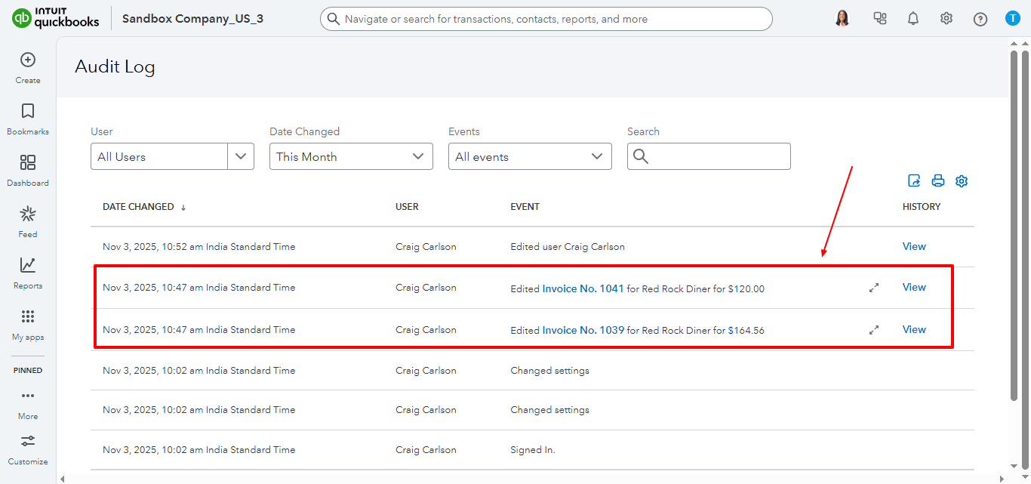View history for Invoice No. 1039
This screenshot has width=1031, height=484.
pos(914,329)
